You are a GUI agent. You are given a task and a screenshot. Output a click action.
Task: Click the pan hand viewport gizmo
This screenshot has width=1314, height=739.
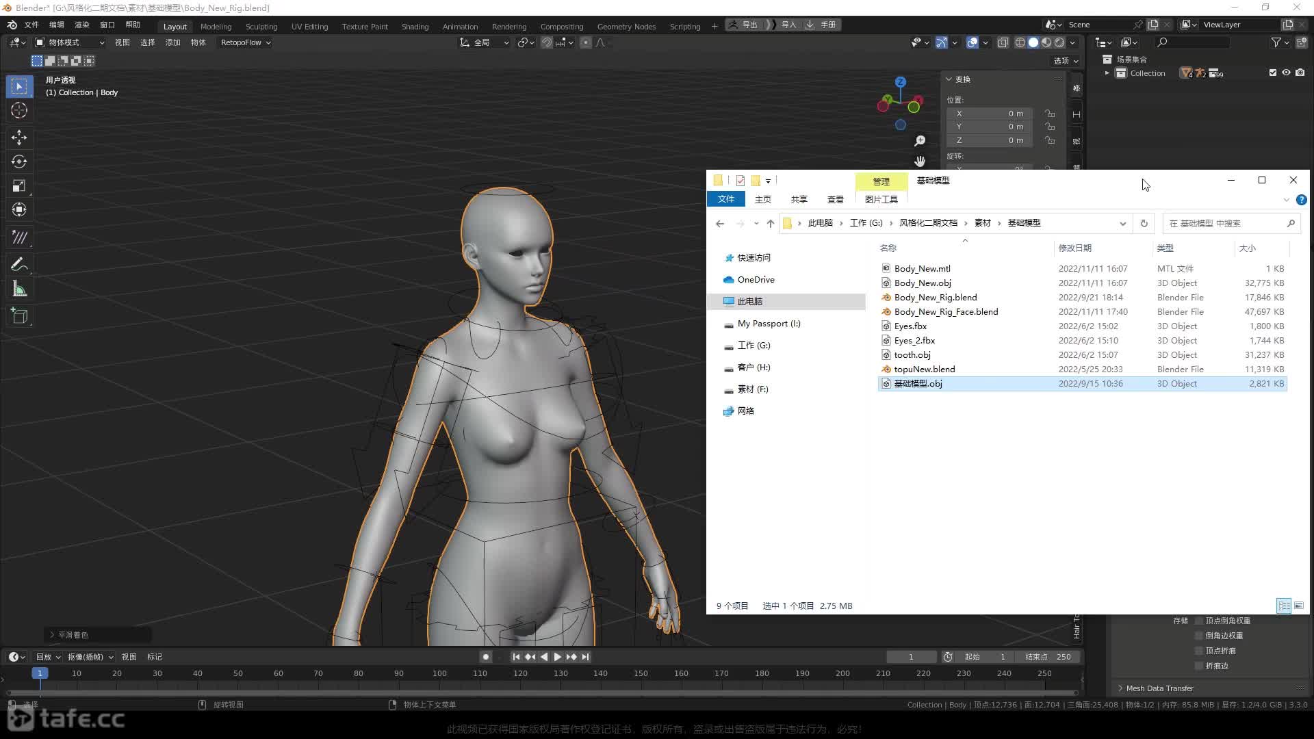click(920, 161)
